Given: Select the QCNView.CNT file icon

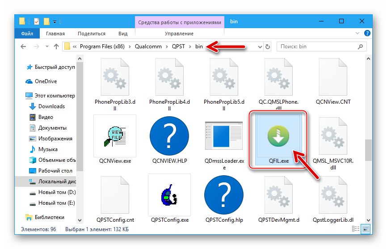Looking at the screenshot, I should point(333,77).
